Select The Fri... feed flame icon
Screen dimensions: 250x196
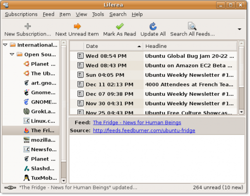click(27, 131)
